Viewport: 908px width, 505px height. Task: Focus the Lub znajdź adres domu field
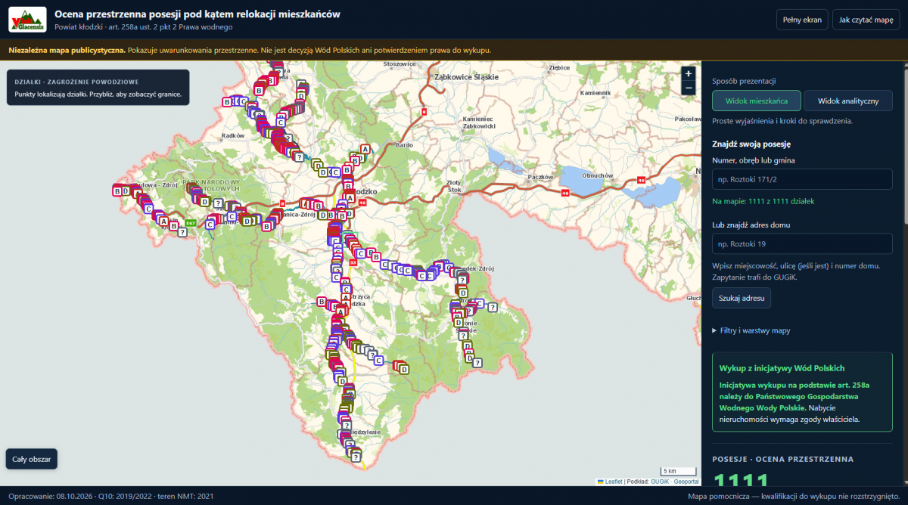802,244
